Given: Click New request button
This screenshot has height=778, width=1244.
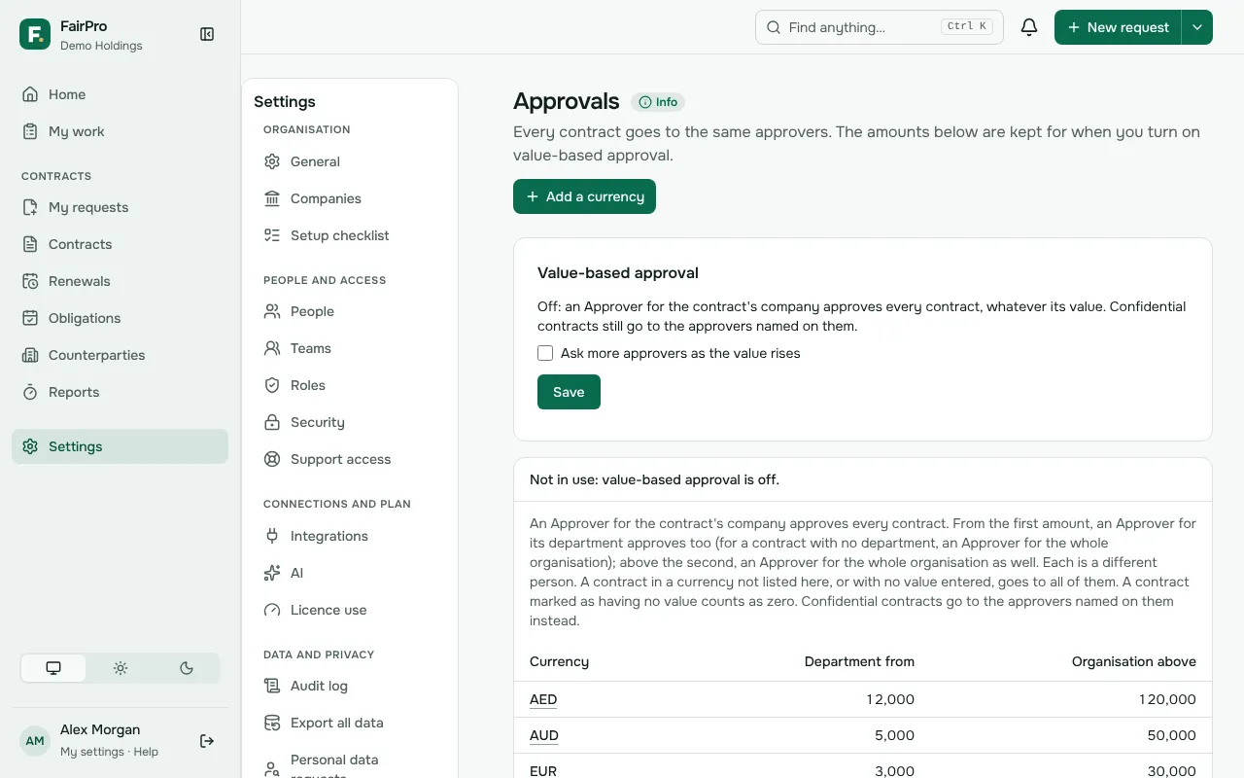Looking at the screenshot, I should click(1118, 27).
